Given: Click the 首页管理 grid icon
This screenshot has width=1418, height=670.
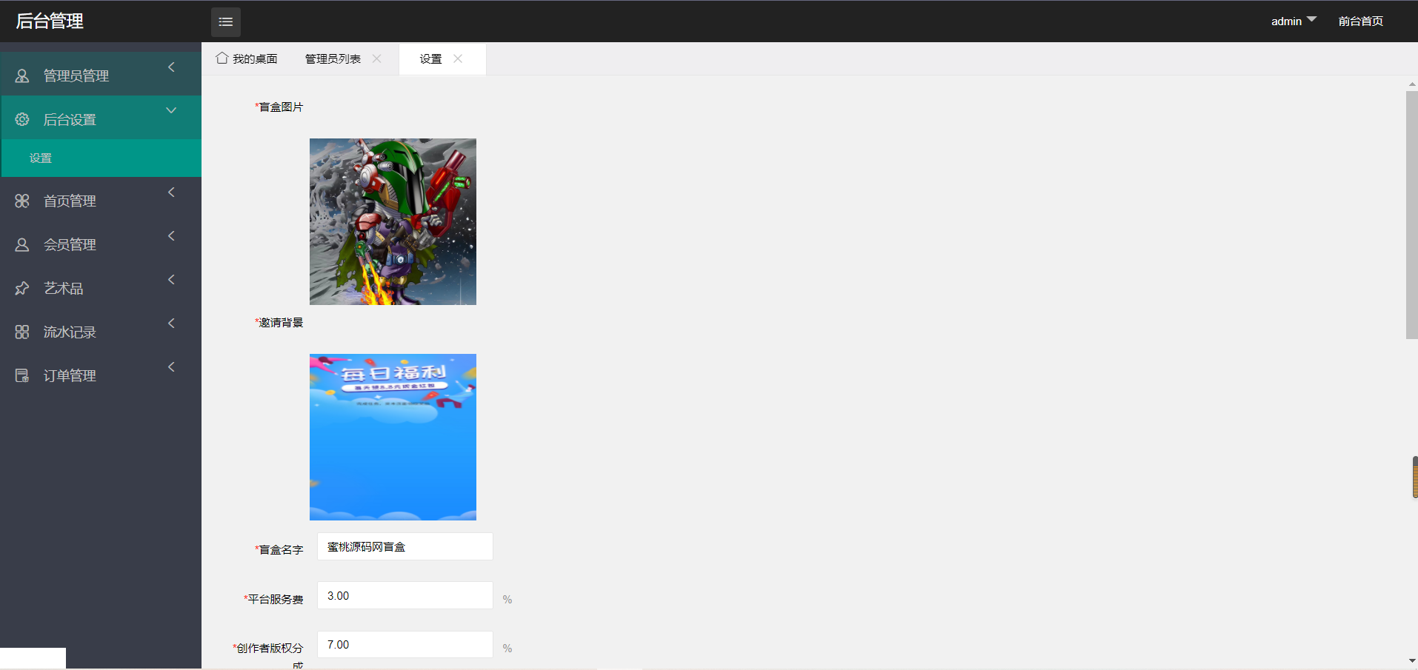Looking at the screenshot, I should pyautogui.click(x=22, y=201).
